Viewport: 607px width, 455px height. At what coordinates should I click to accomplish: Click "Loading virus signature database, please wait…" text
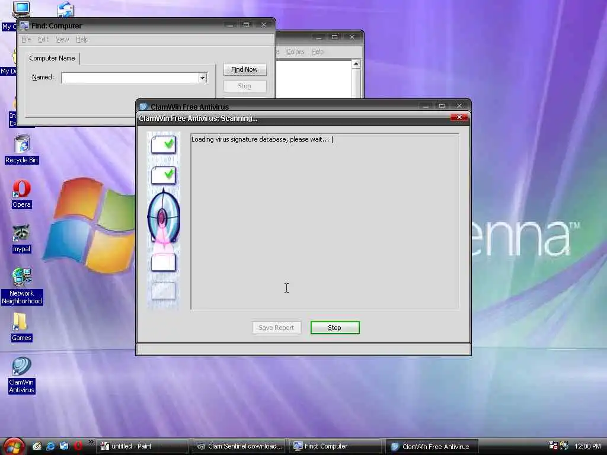[x=260, y=139]
